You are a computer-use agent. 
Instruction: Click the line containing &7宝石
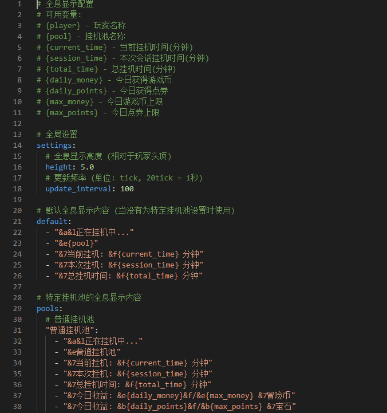175,406
